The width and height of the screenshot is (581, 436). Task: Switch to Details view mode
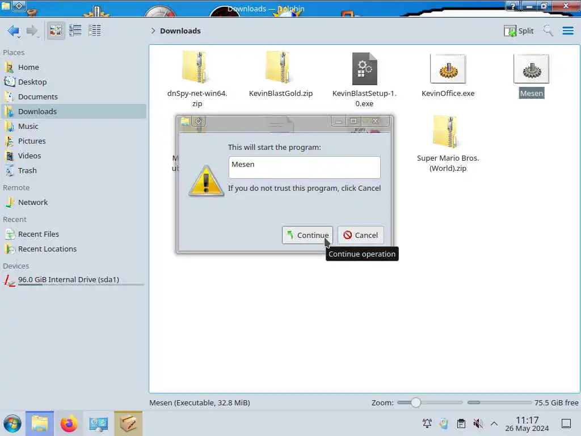(95, 31)
